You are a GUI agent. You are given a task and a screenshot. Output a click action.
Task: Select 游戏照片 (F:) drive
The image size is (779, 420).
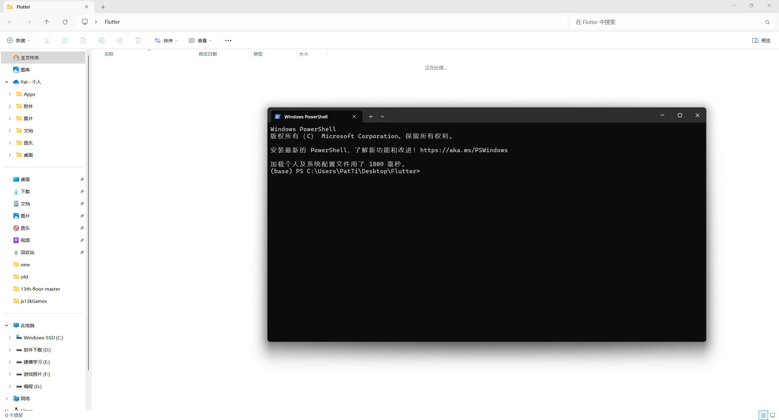tap(37, 374)
